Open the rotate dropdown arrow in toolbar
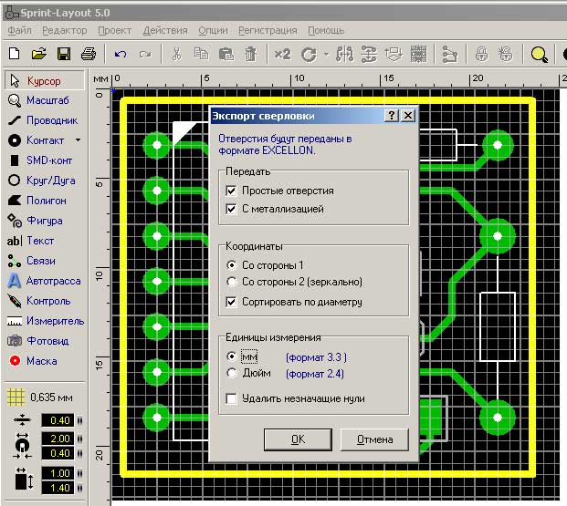 pos(326,54)
